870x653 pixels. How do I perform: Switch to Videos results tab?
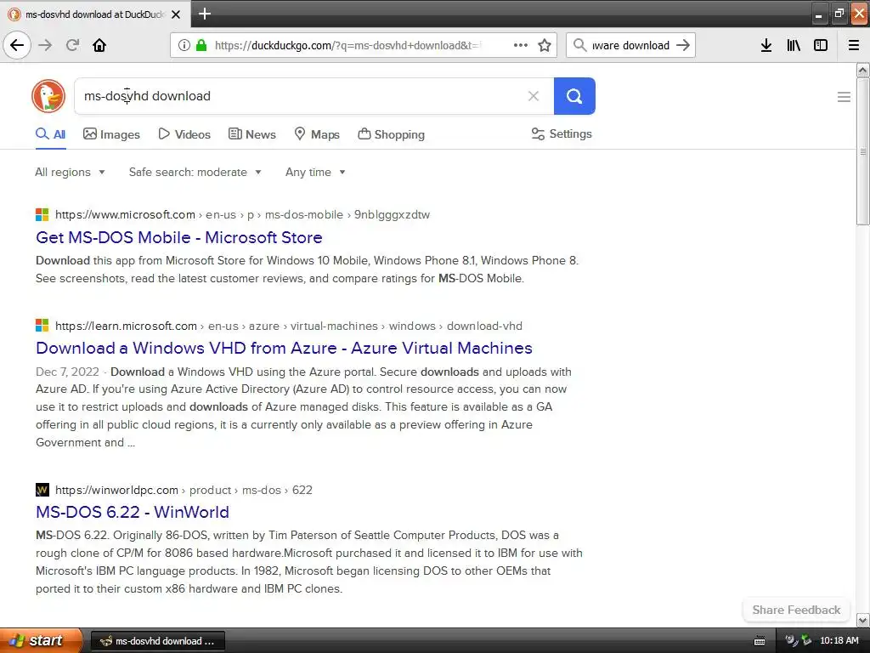click(184, 134)
